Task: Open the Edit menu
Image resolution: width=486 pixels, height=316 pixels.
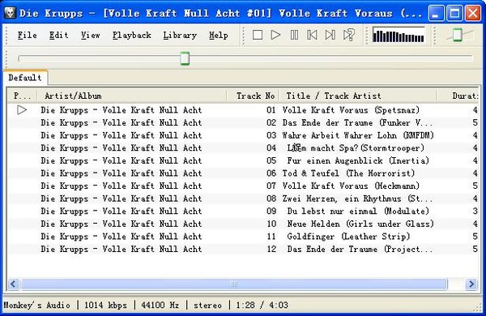Action: tap(58, 36)
